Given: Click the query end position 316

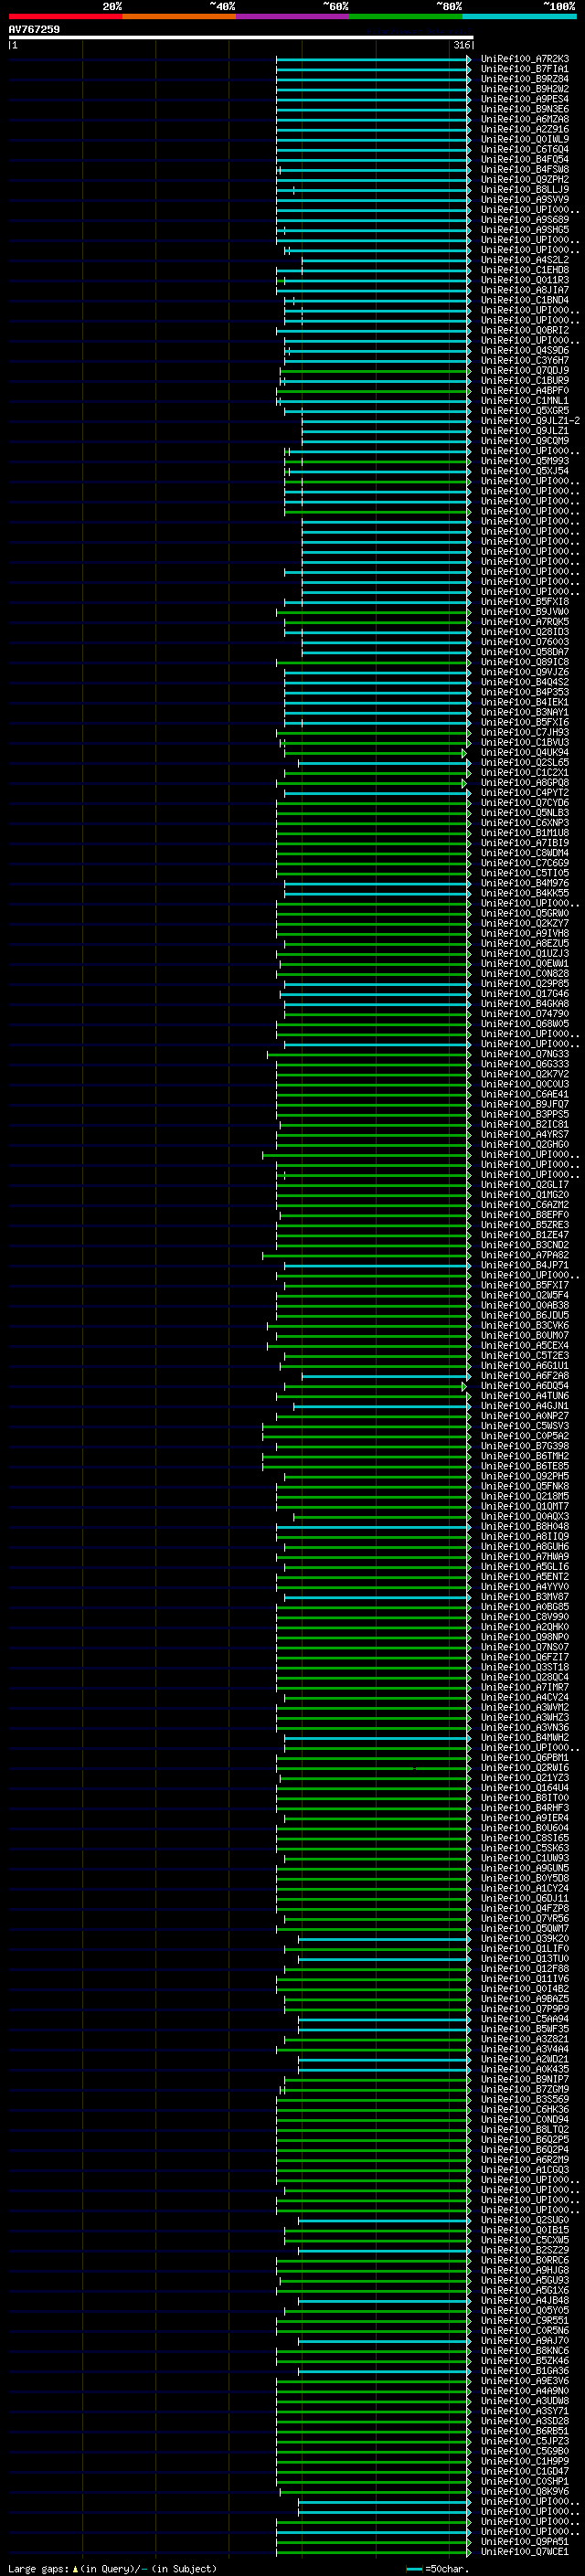Looking at the screenshot, I should (461, 45).
